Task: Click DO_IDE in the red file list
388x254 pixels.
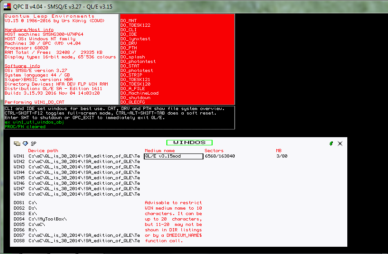Action: point(128,34)
